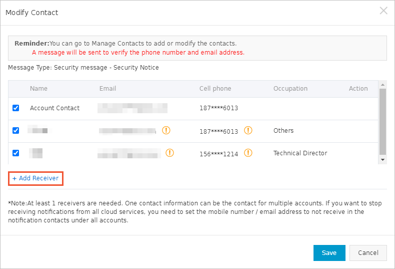Viewport: 395px width, 269px height.
Task: Click the Email column header
Action: (x=107, y=89)
